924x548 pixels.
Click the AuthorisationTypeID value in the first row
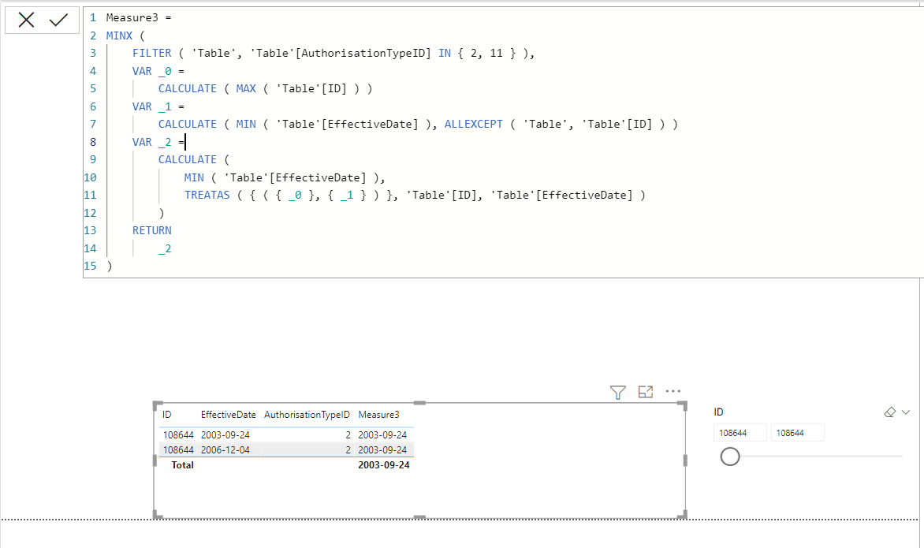[348, 435]
